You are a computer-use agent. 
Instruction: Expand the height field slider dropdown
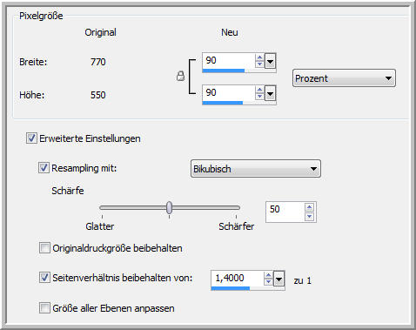(270, 93)
